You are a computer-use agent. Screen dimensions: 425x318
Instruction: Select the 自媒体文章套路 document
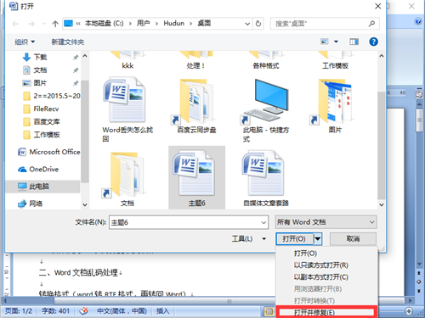[x=266, y=179]
